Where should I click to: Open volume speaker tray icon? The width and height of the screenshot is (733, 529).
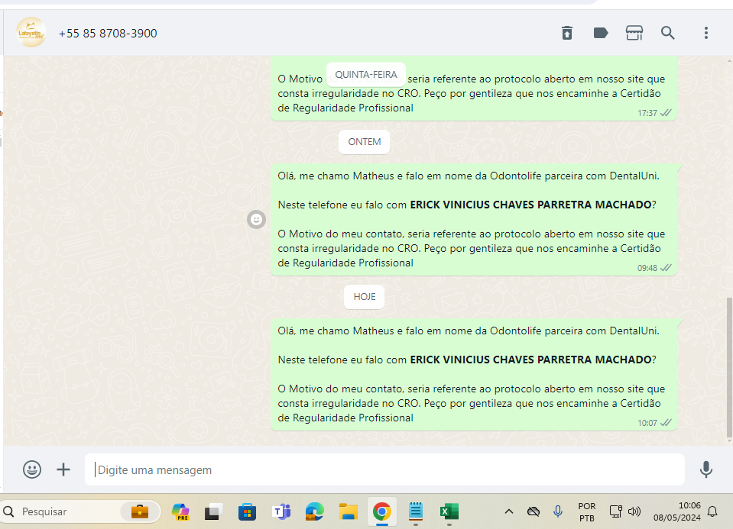tap(634, 511)
